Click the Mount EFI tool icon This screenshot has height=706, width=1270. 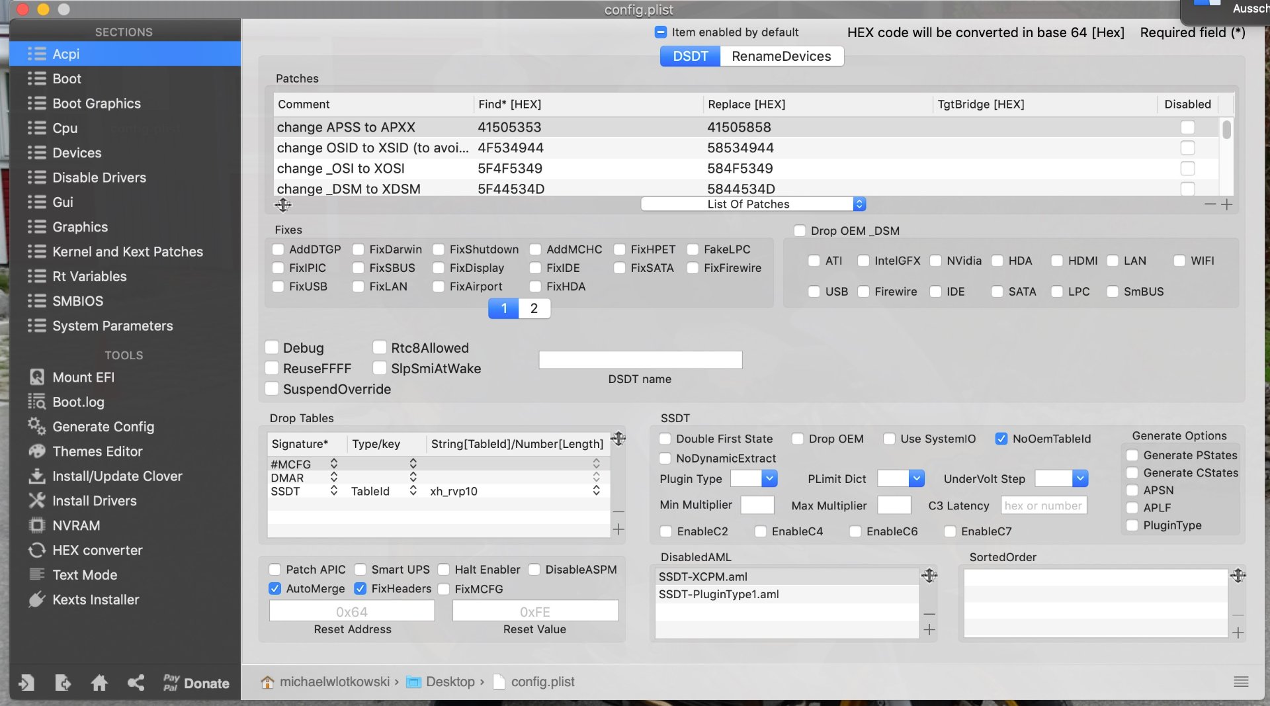[x=37, y=377]
